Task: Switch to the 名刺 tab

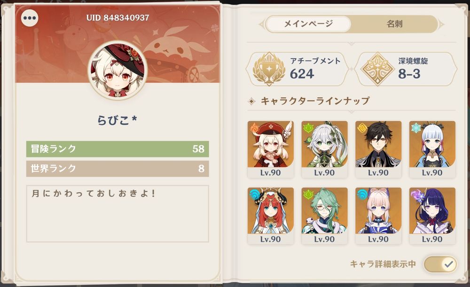Action: coord(394,24)
